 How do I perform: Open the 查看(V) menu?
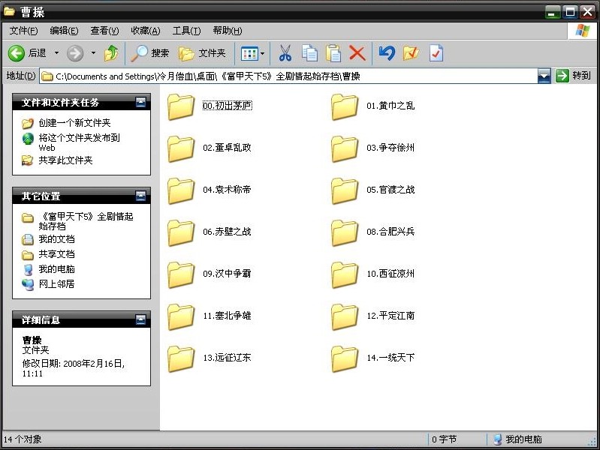pyautogui.click(x=104, y=31)
